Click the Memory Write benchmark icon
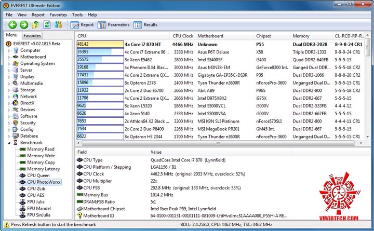 coord(22,156)
